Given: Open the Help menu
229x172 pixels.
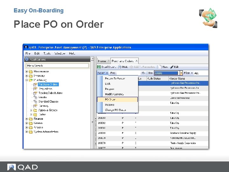Looking at the screenshot, I should 72,54.
